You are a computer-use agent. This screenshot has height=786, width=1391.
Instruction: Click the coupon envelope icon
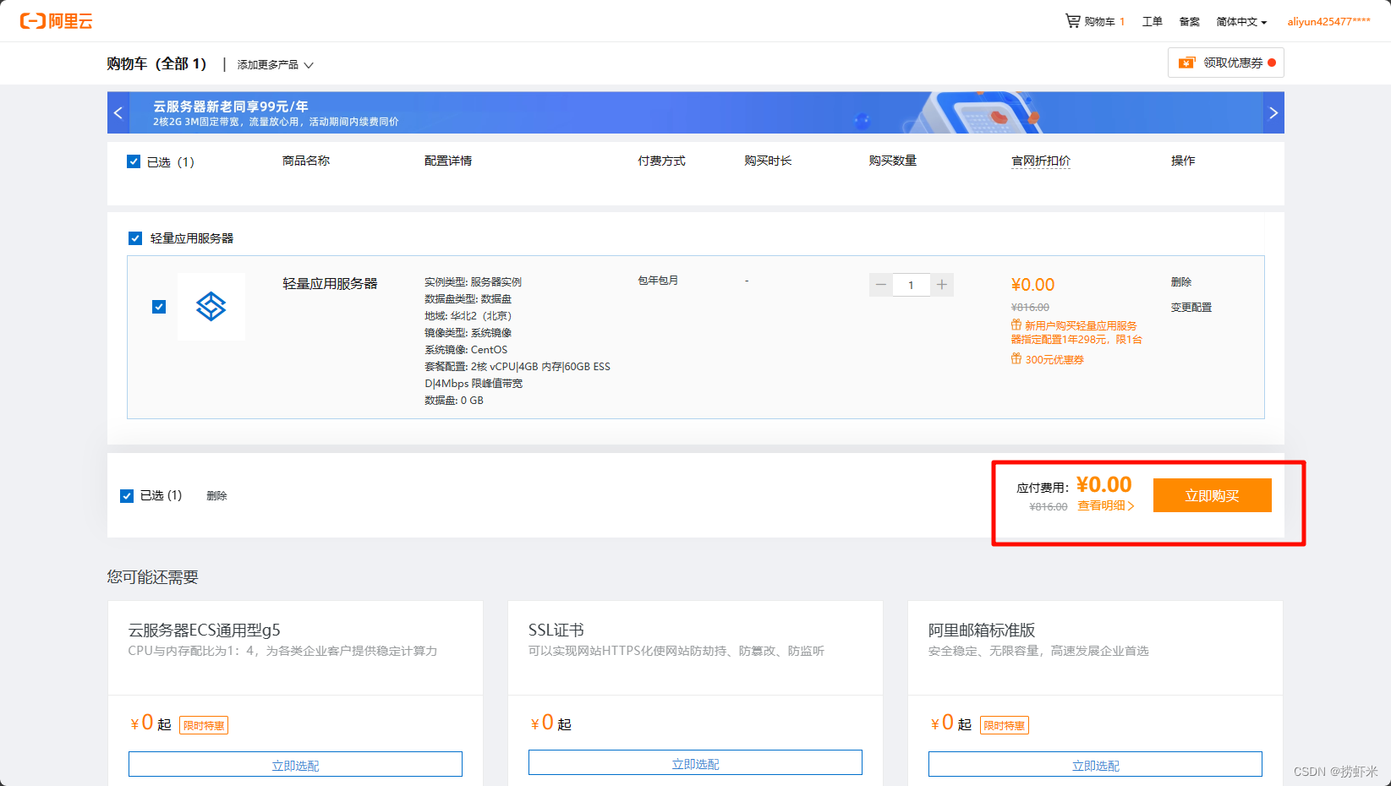coord(1186,63)
